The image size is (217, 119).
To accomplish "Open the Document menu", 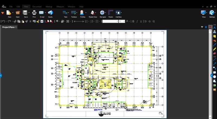I will pos(37,7).
